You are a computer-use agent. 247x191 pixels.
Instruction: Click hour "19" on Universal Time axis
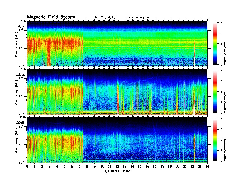coord(170,166)
